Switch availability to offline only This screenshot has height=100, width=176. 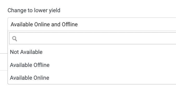[92, 65]
